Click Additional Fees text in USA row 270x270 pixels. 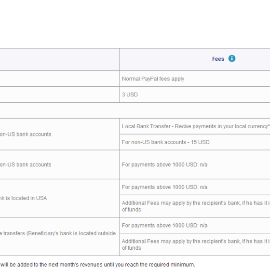[196, 206]
